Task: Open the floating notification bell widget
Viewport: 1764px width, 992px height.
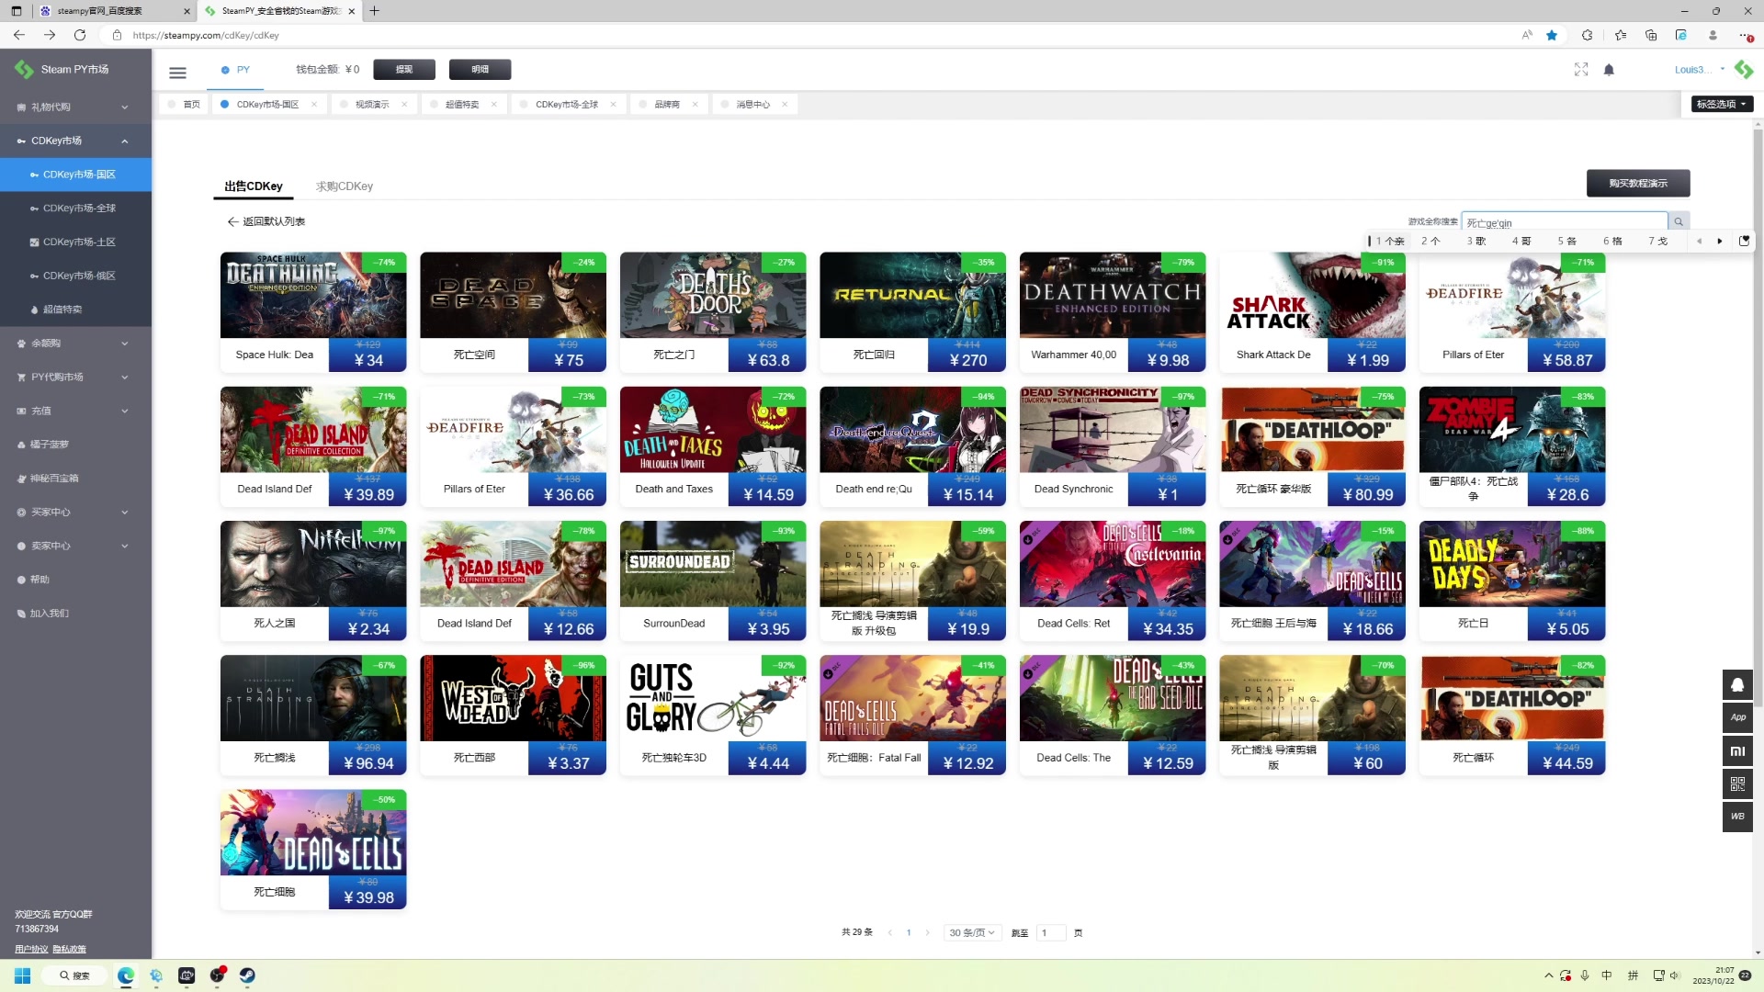Action: point(1737,685)
